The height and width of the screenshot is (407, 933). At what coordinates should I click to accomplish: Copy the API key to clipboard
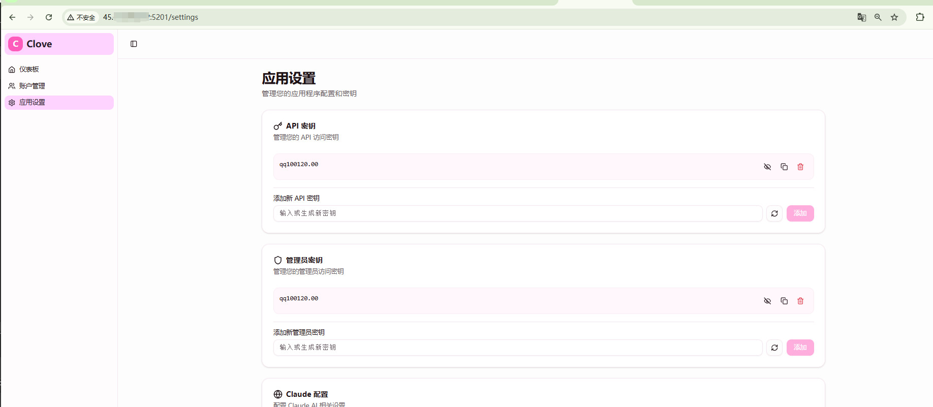click(784, 167)
